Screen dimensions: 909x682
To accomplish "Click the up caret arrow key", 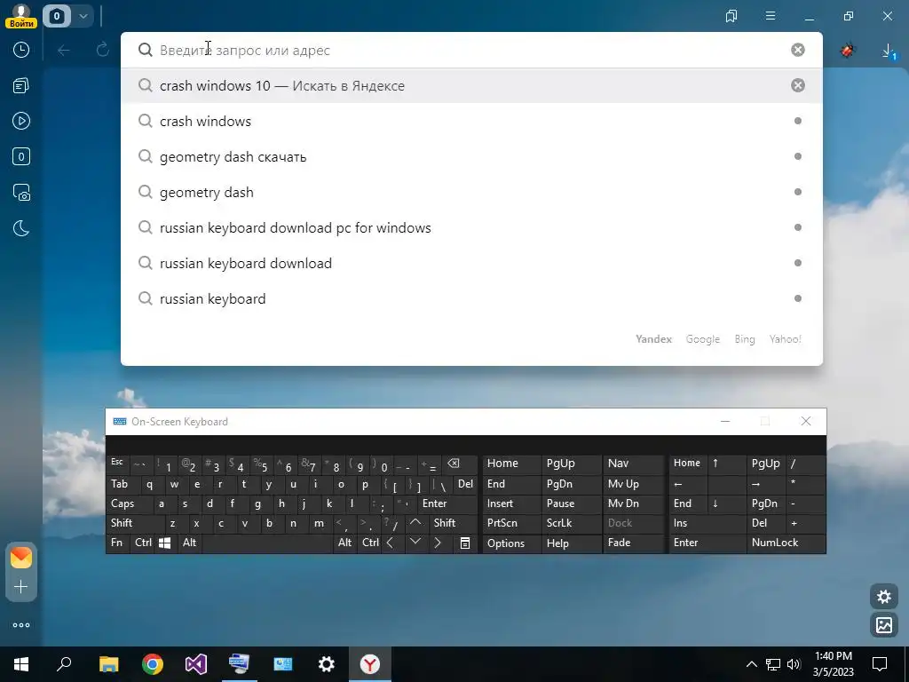I will [415, 522].
